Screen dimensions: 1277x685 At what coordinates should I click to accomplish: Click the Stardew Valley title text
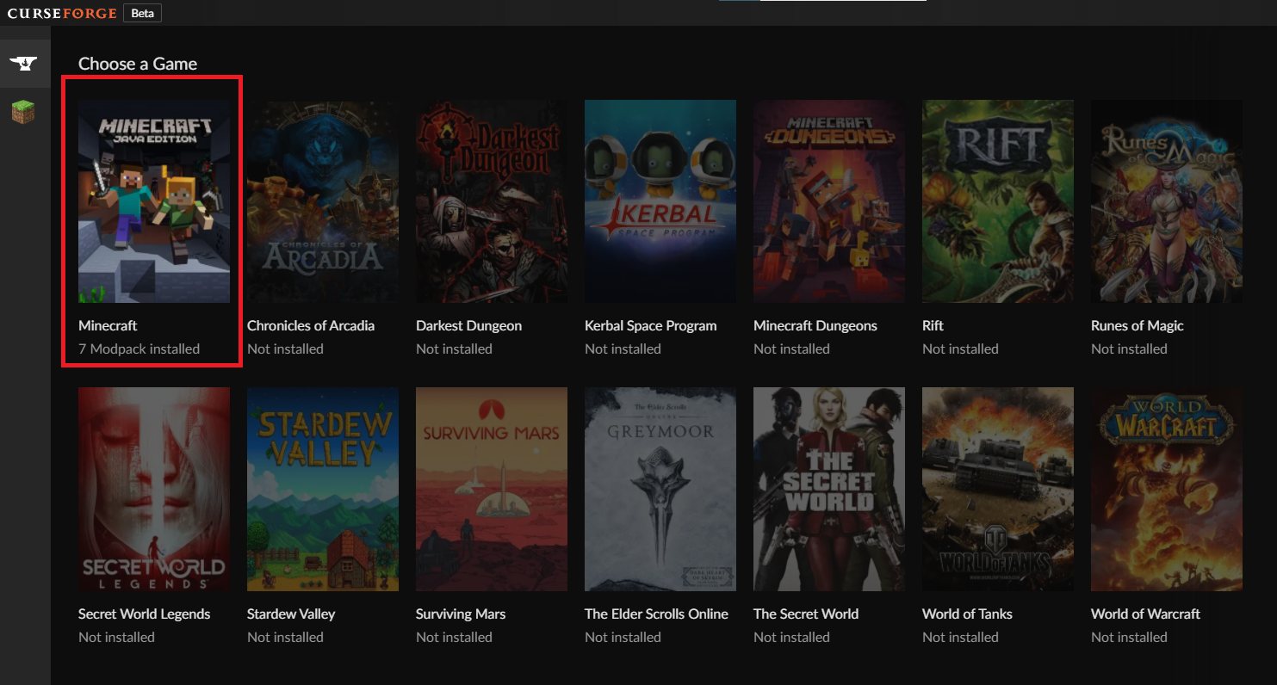tap(291, 614)
